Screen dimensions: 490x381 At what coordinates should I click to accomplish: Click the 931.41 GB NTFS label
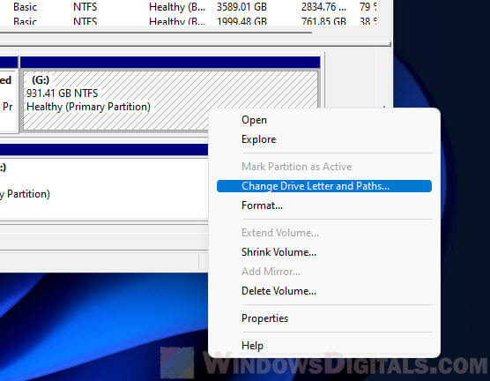pyautogui.click(x=63, y=93)
